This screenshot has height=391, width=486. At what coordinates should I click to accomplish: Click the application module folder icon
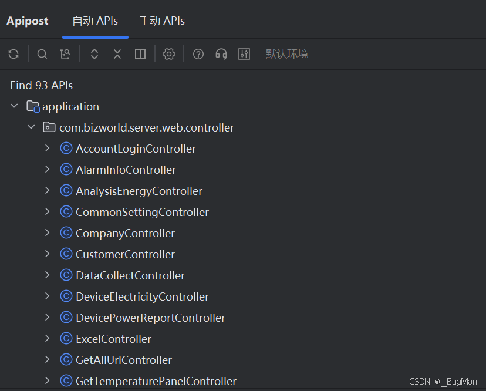[x=33, y=106]
